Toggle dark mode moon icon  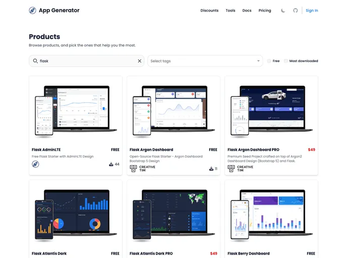(283, 11)
